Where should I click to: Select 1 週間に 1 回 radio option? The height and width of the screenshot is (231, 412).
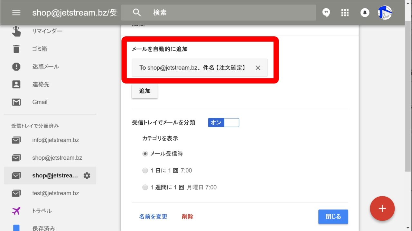[145, 187]
